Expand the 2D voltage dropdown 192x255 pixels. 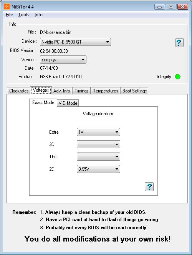pyautogui.click(x=98, y=169)
